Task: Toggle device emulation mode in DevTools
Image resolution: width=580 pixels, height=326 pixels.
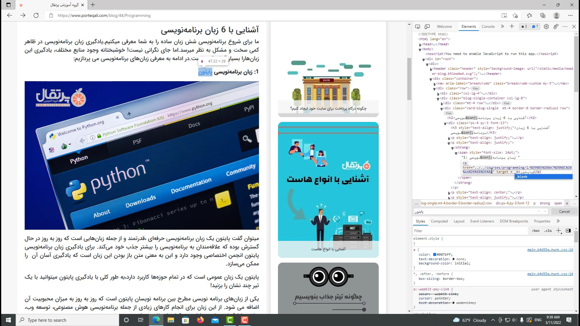Action: [x=427, y=27]
